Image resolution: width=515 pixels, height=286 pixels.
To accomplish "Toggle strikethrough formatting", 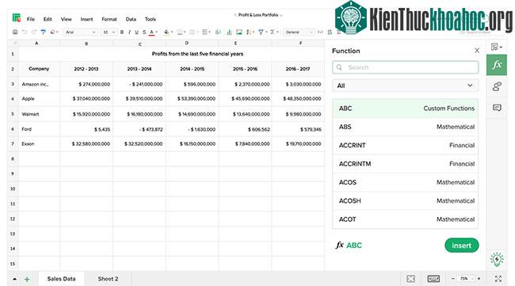I will point(144,32).
